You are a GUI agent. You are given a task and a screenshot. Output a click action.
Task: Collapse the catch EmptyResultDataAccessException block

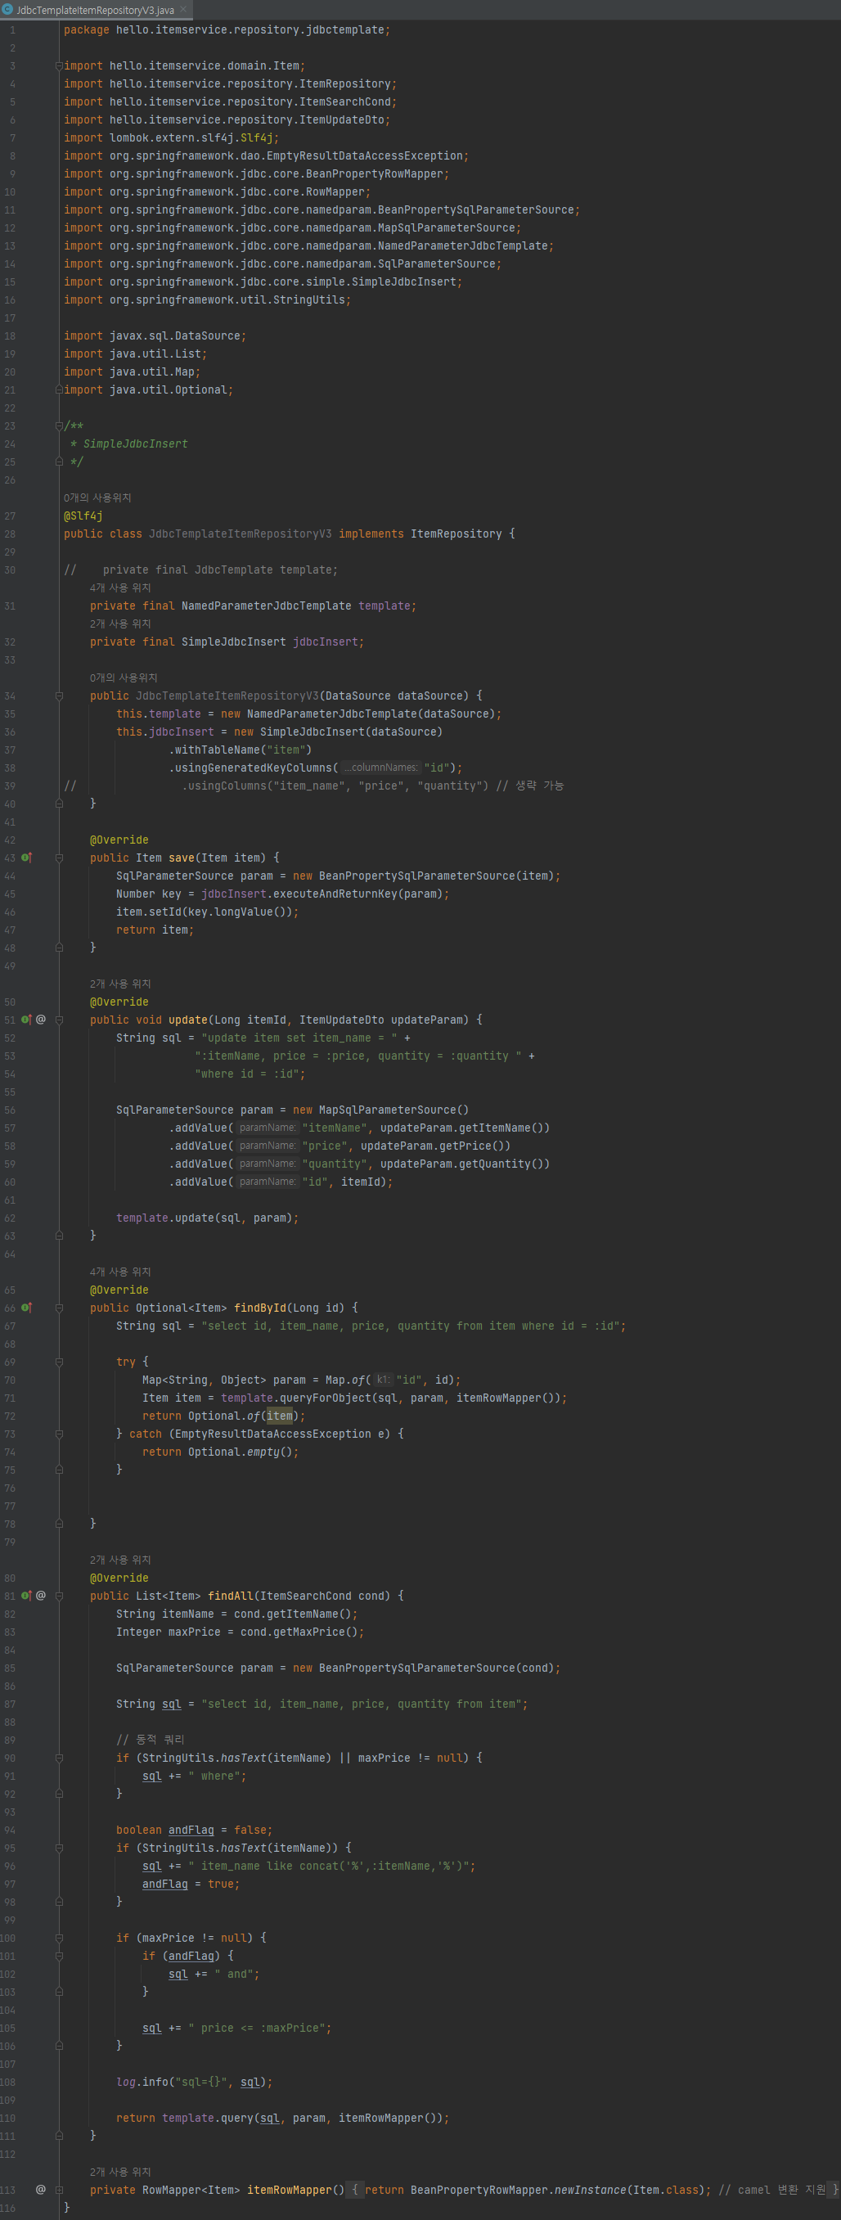point(59,1434)
